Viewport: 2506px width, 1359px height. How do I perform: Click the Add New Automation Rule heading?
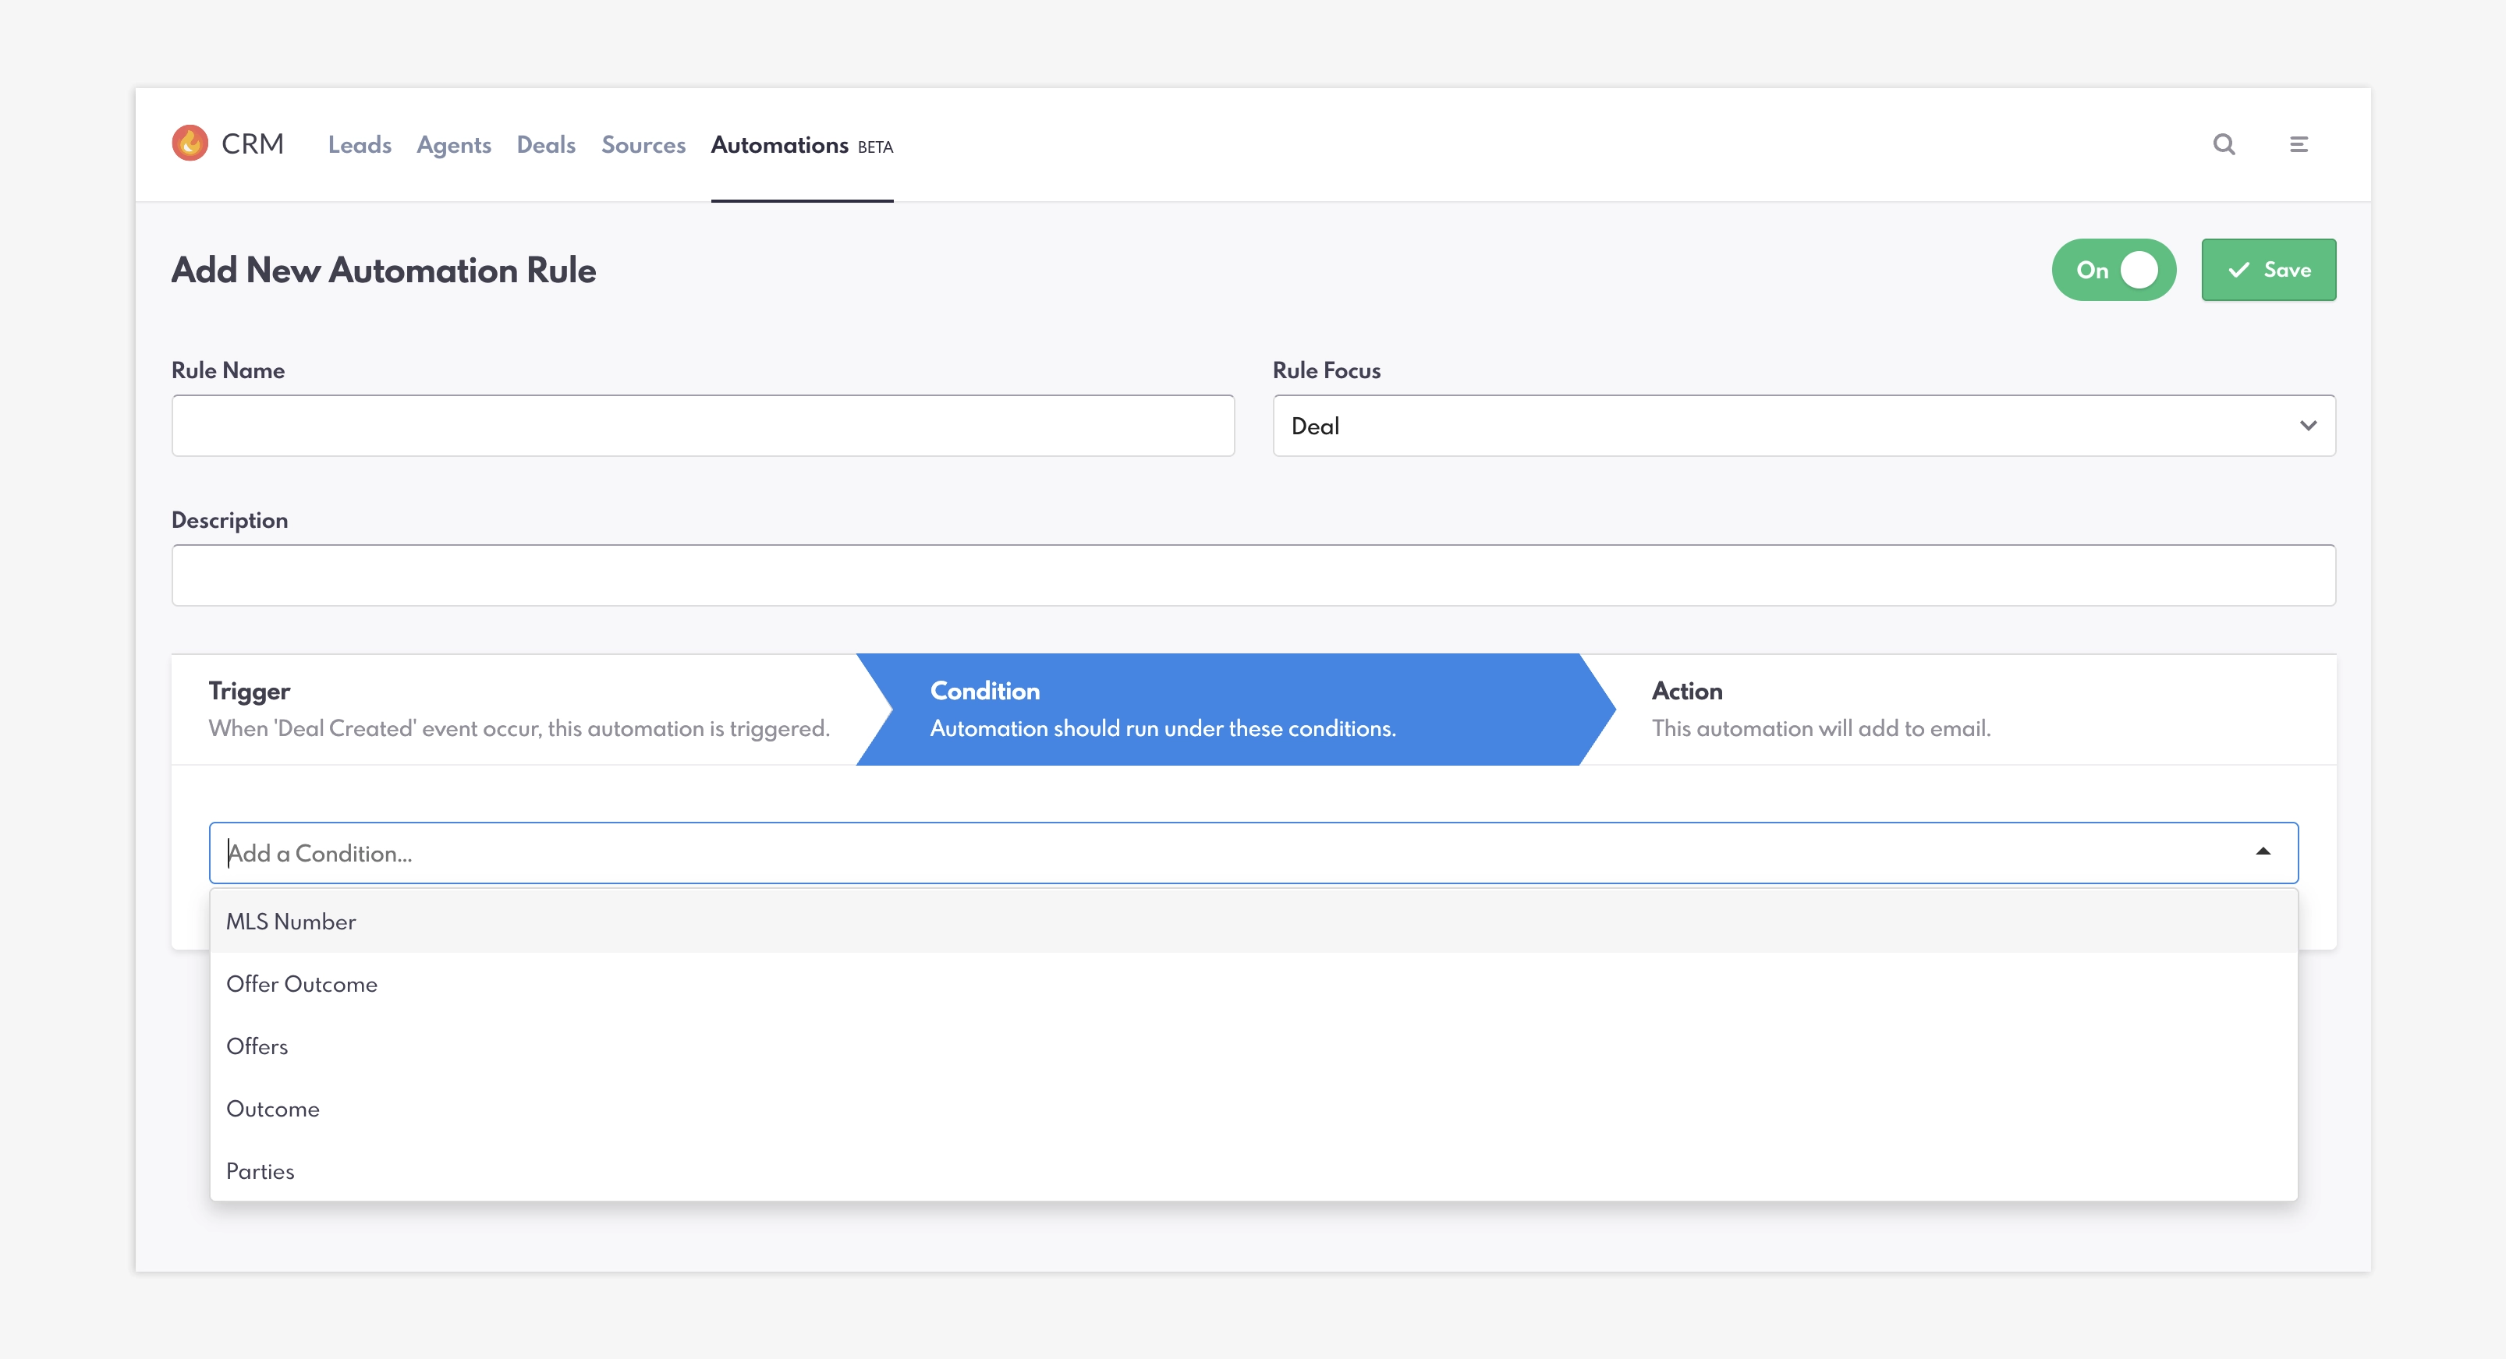point(383,270)
